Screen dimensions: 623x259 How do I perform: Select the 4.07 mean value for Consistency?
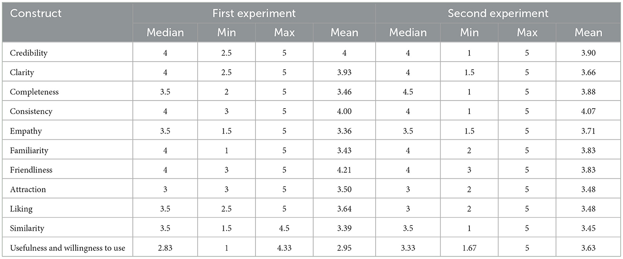click(589, 111)
